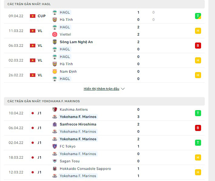Open Yokohama F. Marinos vs FC Tokyo match
Screen dimensions: 215x181
[104, 143]
